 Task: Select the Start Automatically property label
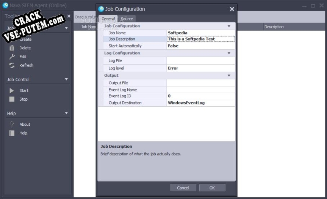tap(125, 46)
